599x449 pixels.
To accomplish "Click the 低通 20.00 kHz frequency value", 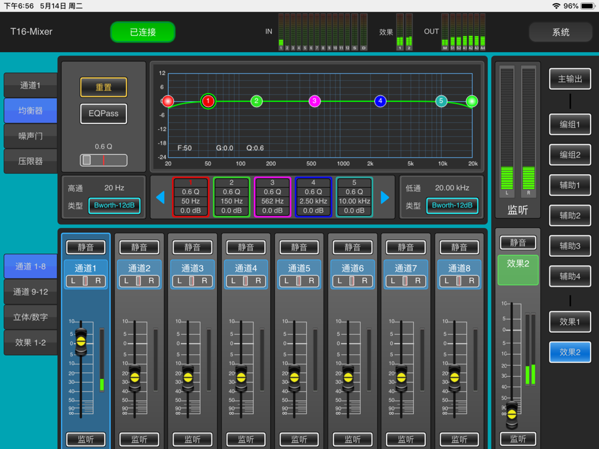I will pos(452,188).
